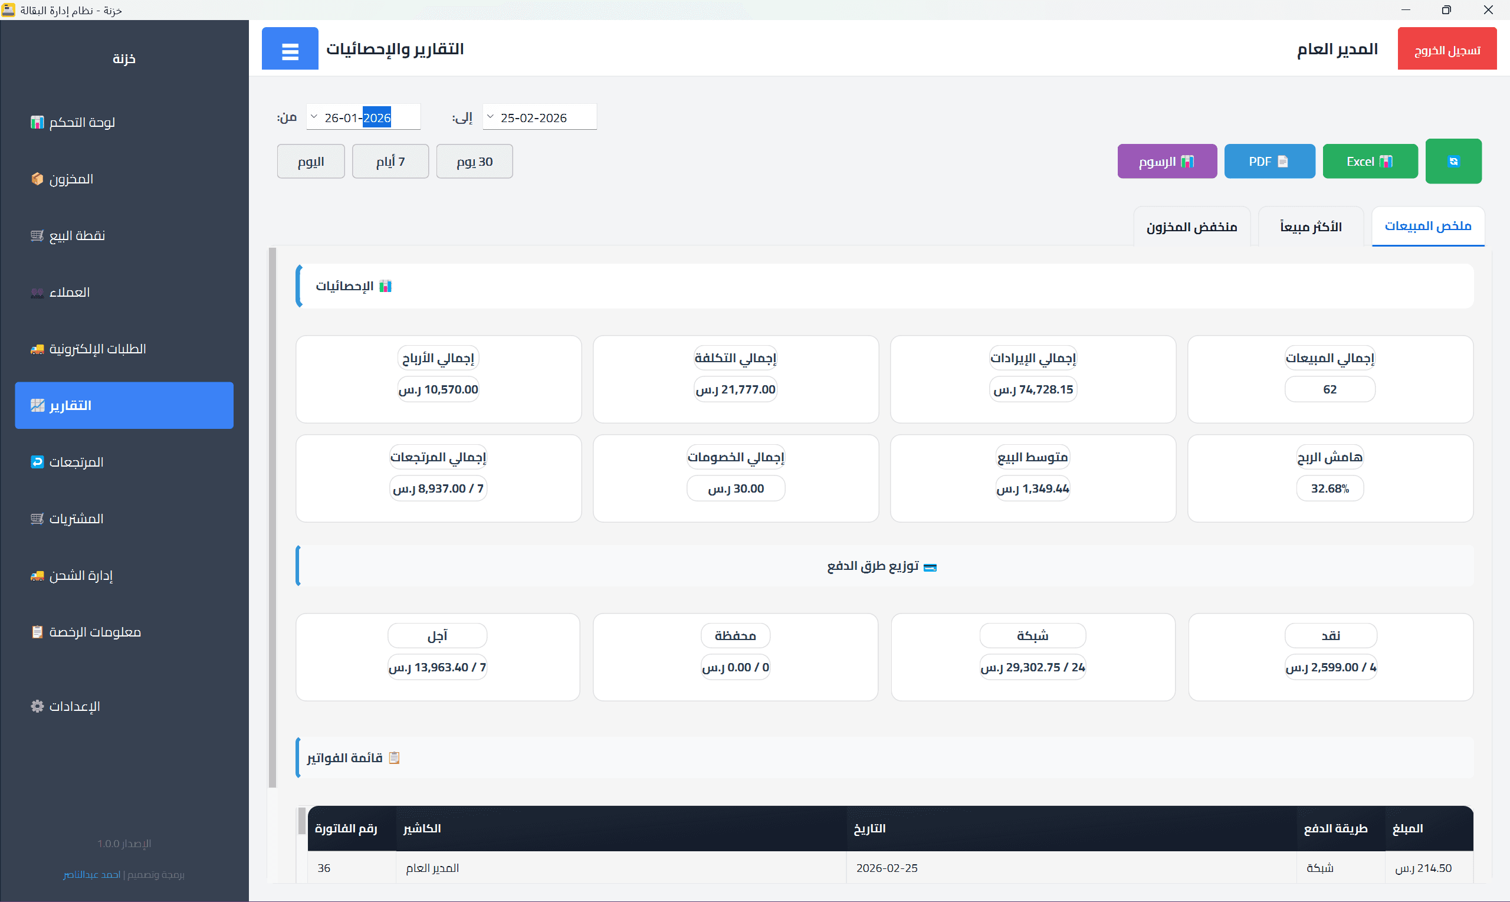Switch to best sellers (الأكثر مبيعاً) tab
Viewport: 1510px width, 902px height.
[x=1310, y=227]
